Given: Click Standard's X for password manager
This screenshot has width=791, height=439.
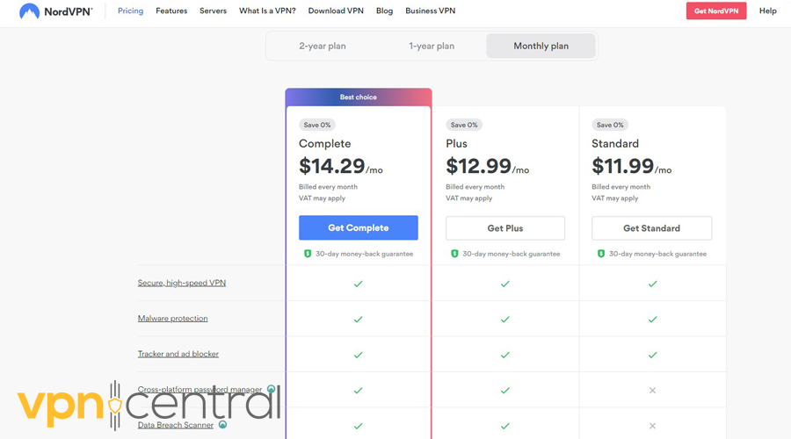Looking at the screenshot, I should point(652,390).
